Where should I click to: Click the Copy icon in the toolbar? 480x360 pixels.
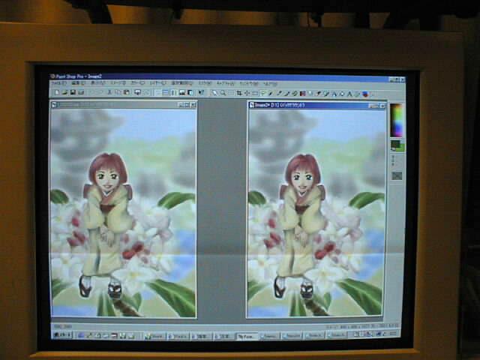click(118, 92)
